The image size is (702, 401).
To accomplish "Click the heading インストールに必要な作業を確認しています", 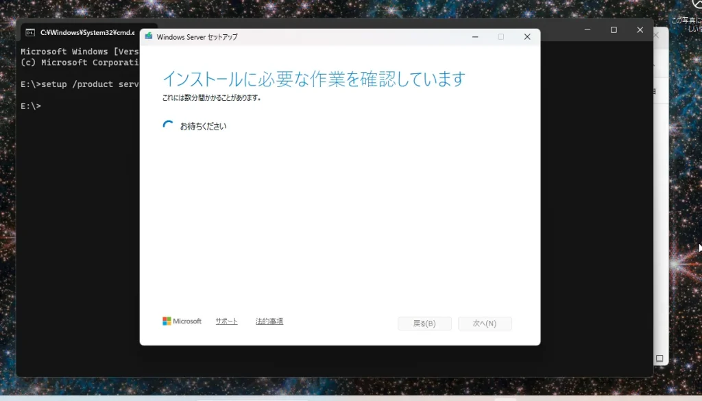I will coord(314,79).
